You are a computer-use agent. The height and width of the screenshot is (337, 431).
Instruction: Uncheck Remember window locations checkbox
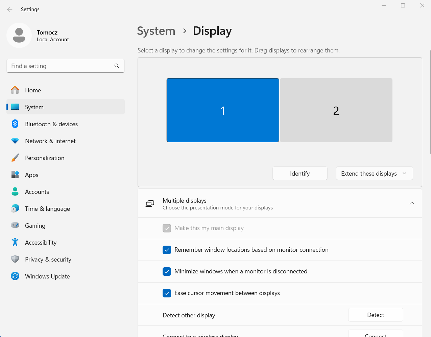(x=167, y=250)
